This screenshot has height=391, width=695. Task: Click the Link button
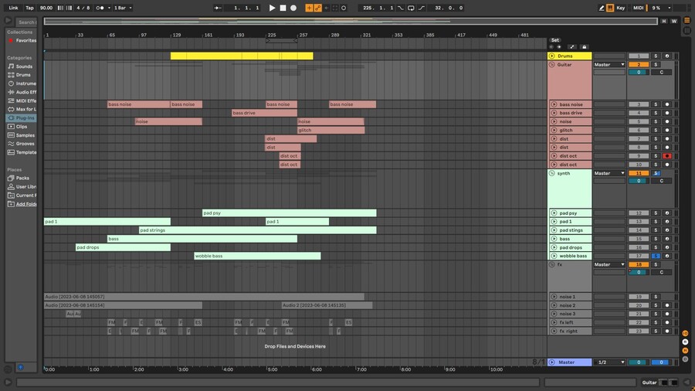(13, 8)
